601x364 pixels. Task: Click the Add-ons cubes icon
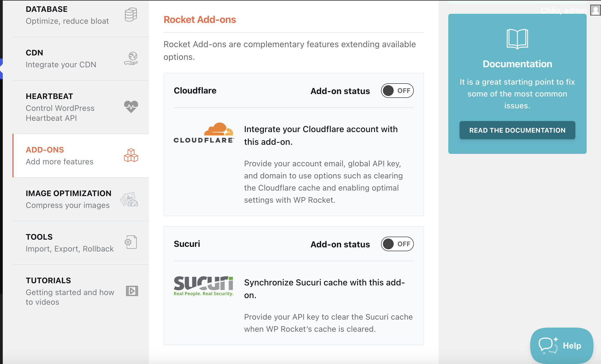pos(131,155)
